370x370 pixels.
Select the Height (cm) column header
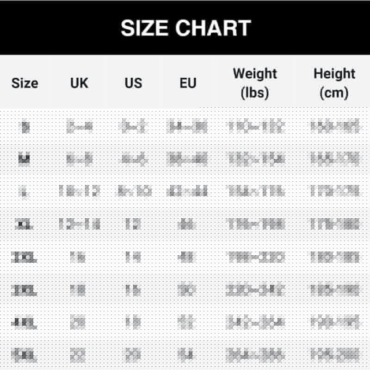[334, 83]
